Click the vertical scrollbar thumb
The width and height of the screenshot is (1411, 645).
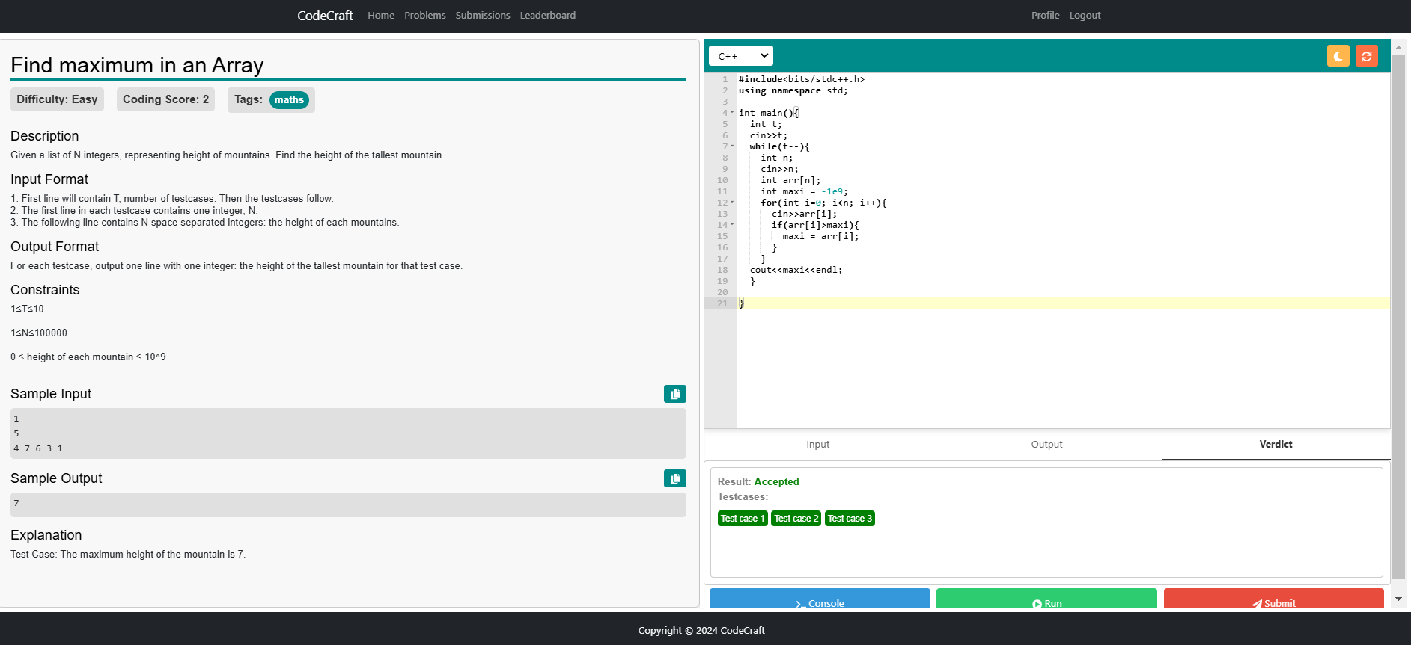(x=1398, y=318)
